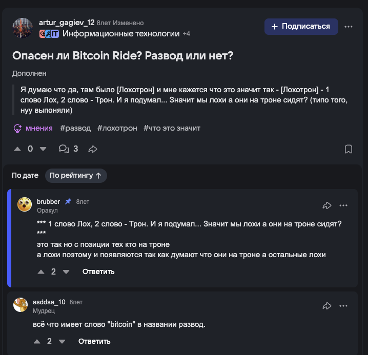Upvote brubber's answer
368x355 pixels.
coord(41,272)
